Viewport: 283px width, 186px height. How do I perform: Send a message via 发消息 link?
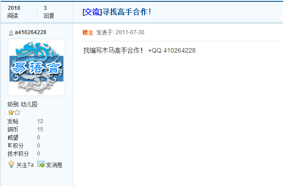54,165
